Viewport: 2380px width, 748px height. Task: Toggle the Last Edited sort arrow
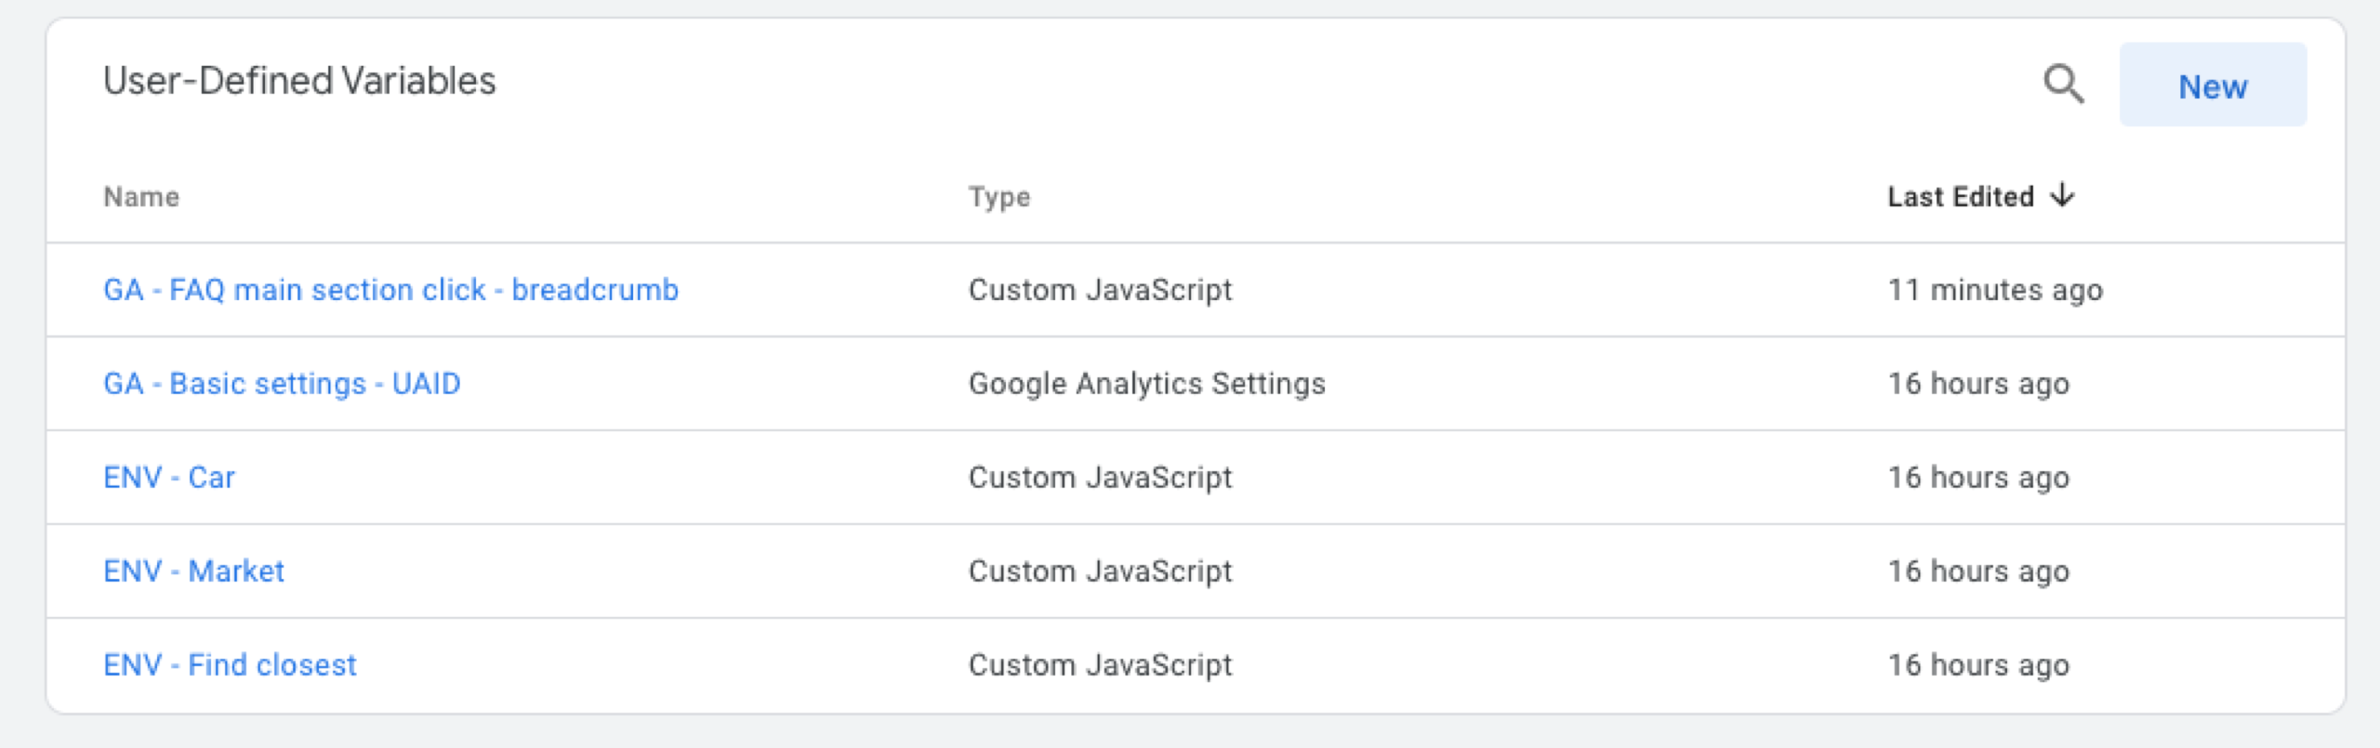pyautogui.click(x=2063, y=195)
